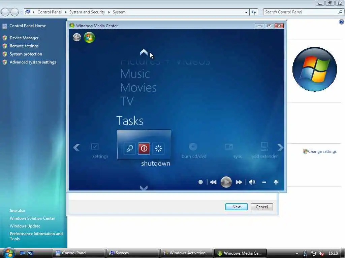Click the help question mark icon
Viewport: 345px width, 258px height.
tap(341, 22)
